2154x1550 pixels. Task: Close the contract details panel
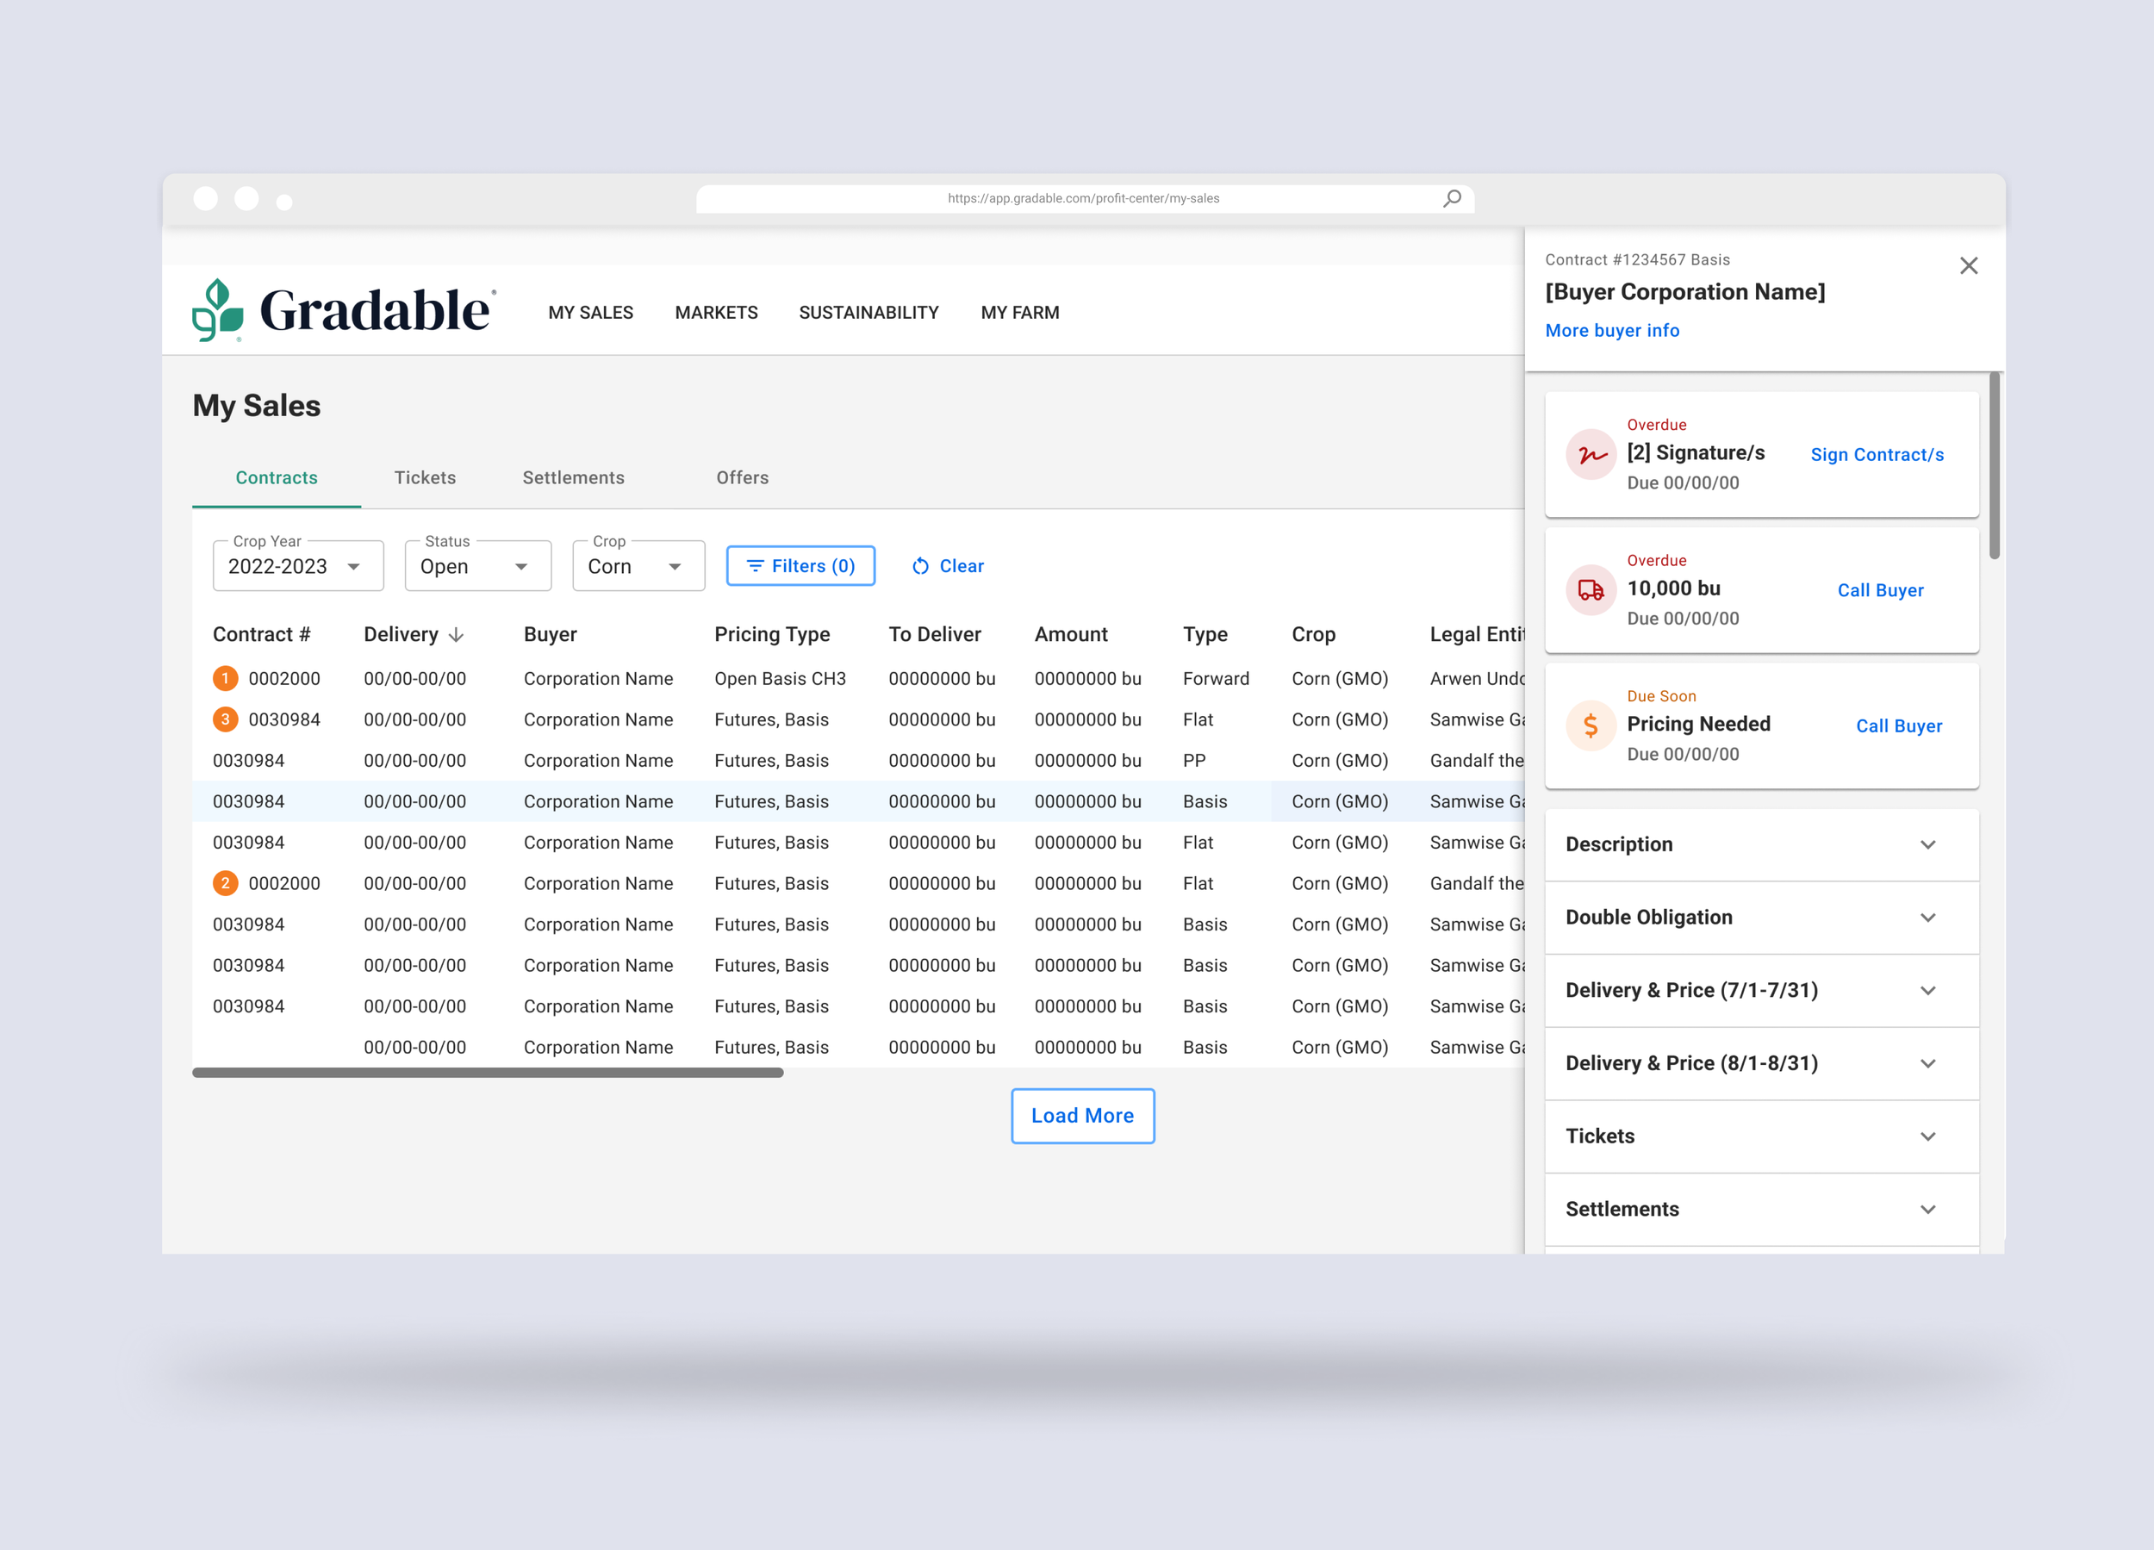[1968, 266]
